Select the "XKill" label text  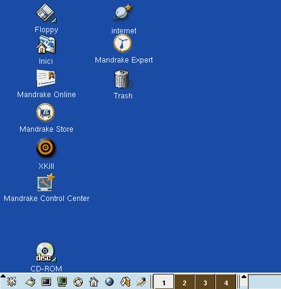click(46, 166)
